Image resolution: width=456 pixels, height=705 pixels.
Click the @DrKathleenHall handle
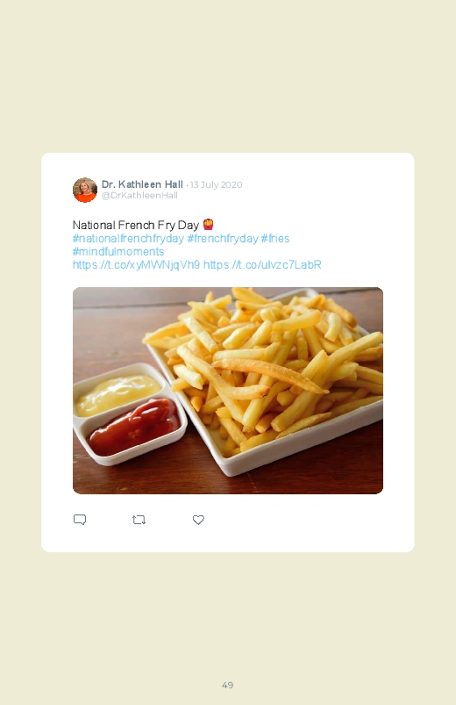[139, 196]
